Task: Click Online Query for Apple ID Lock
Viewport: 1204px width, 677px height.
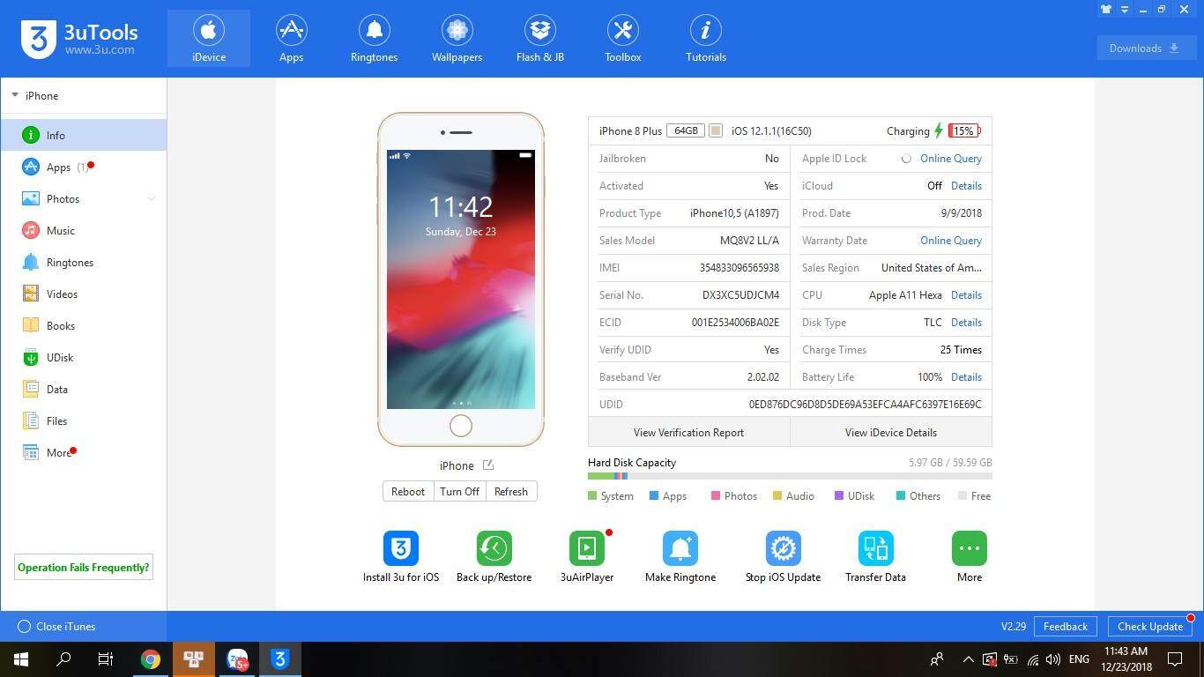Action: [x=950, y=159]
